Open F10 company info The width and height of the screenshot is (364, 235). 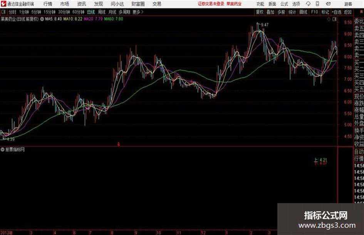315,12
